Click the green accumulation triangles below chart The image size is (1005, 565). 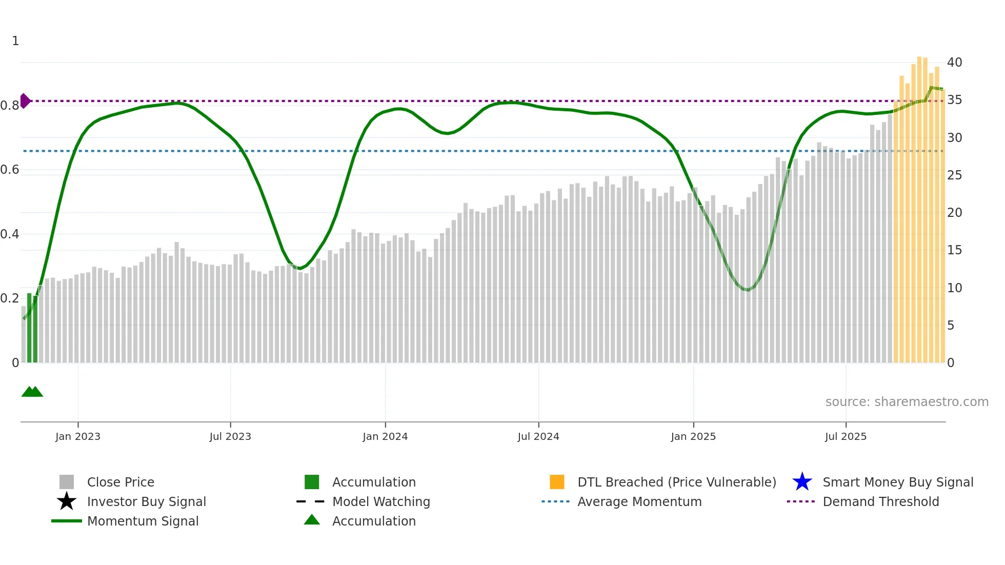[32, 392]
